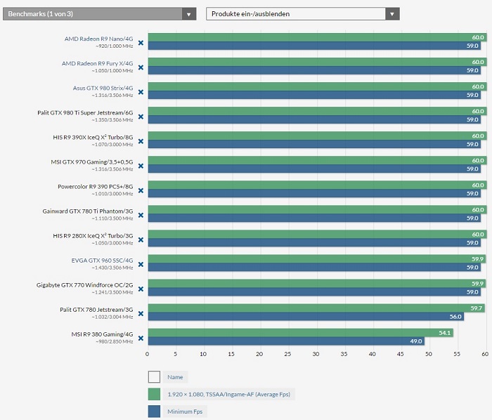Screen dimensions: 492x420
Task: Toggle the white Name legend box
Action: pos(154,377)
